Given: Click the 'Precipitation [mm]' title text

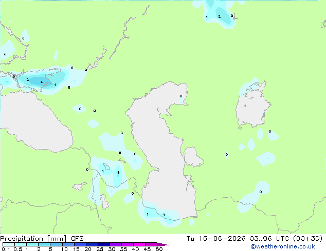Looking at the screenshot, I should 33,239.
